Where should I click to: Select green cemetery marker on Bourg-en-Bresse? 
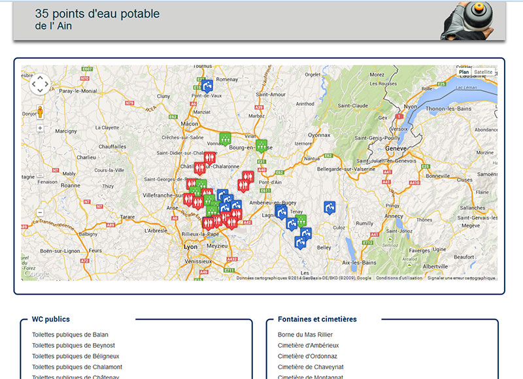[x=261, y=146]
